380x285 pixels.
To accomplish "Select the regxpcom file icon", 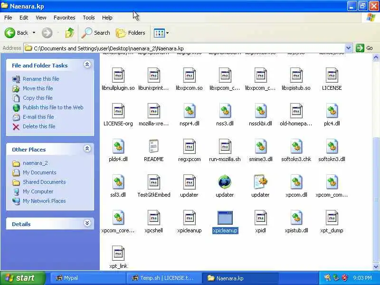I will (189, 146).
